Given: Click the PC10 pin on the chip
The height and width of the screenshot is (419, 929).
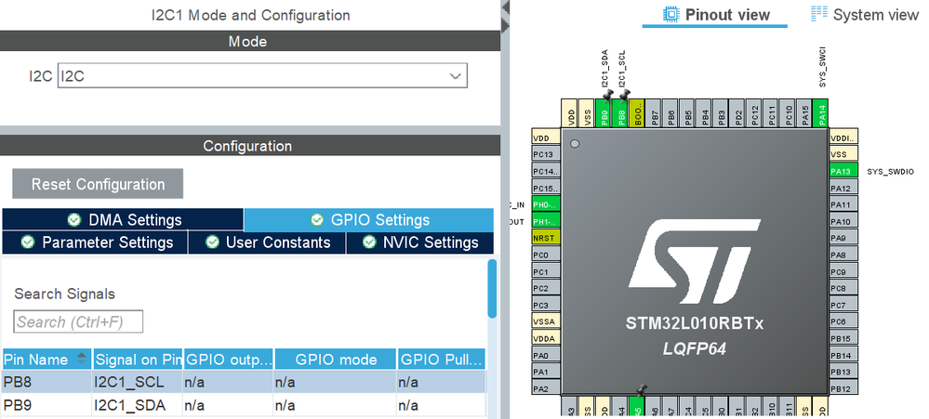Looking at the screenshot, I should [788, 113].
